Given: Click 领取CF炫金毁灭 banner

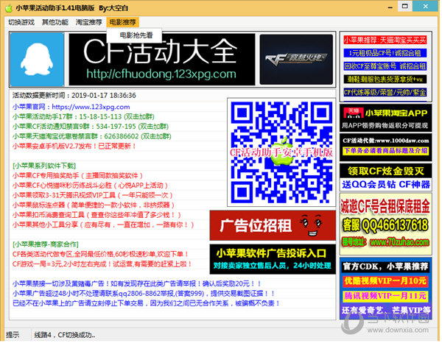Looking at the screenshot, I should [385, 178].
